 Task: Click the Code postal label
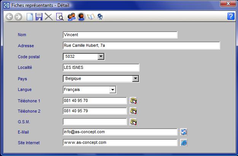point(29,57)
